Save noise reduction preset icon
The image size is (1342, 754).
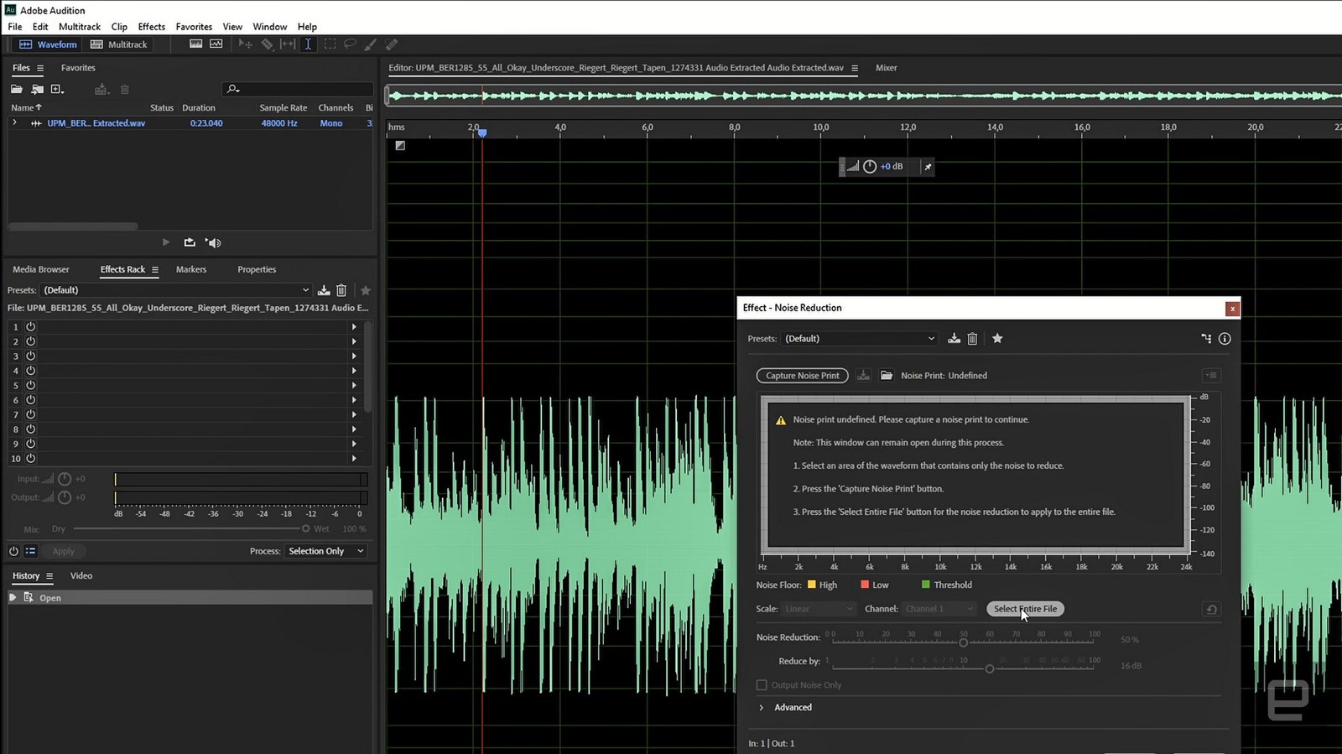click(x=954, y=339)
